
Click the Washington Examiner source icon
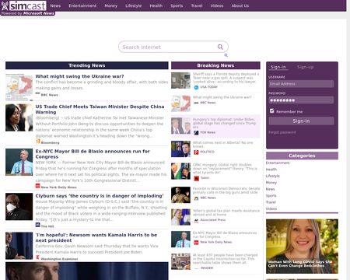[x=38, y=257]
